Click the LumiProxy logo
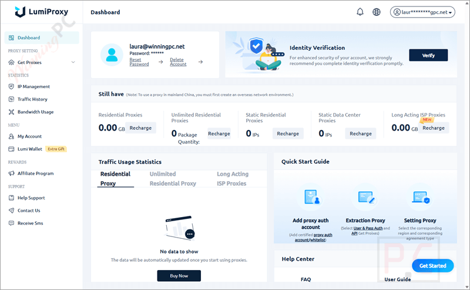 pyautogui.click(x=41, y=12)
